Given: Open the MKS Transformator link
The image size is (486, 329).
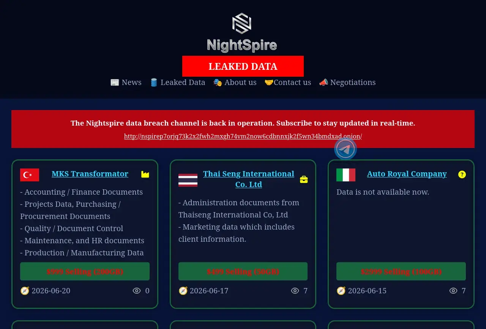Looking at the screenshot, I should pos(90,174).
